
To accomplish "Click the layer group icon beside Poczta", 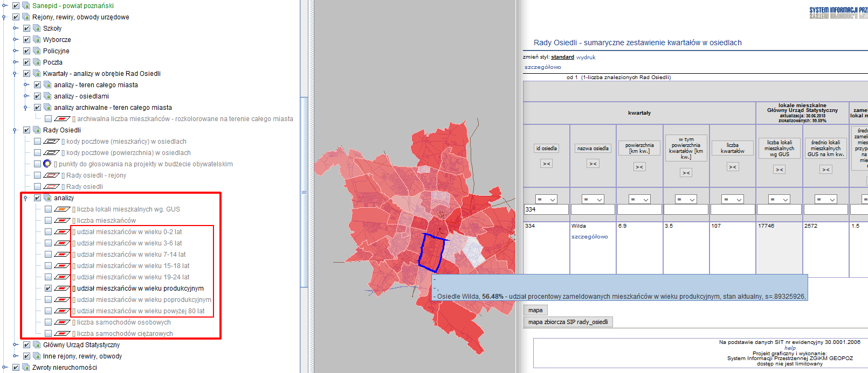I will (x=37, y=62).
